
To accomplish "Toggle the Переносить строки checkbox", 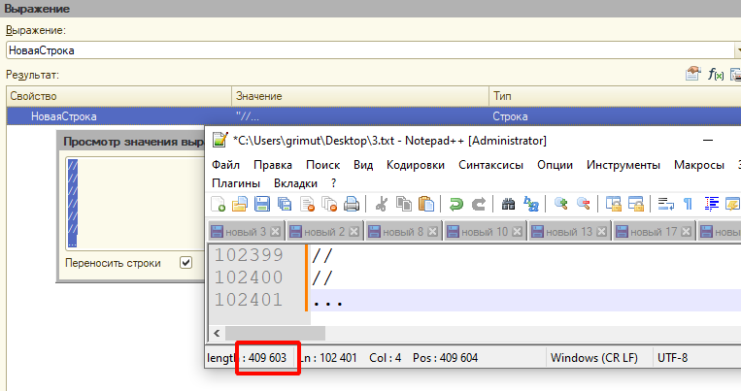I will pyautogui.click(x=185, y=263).
